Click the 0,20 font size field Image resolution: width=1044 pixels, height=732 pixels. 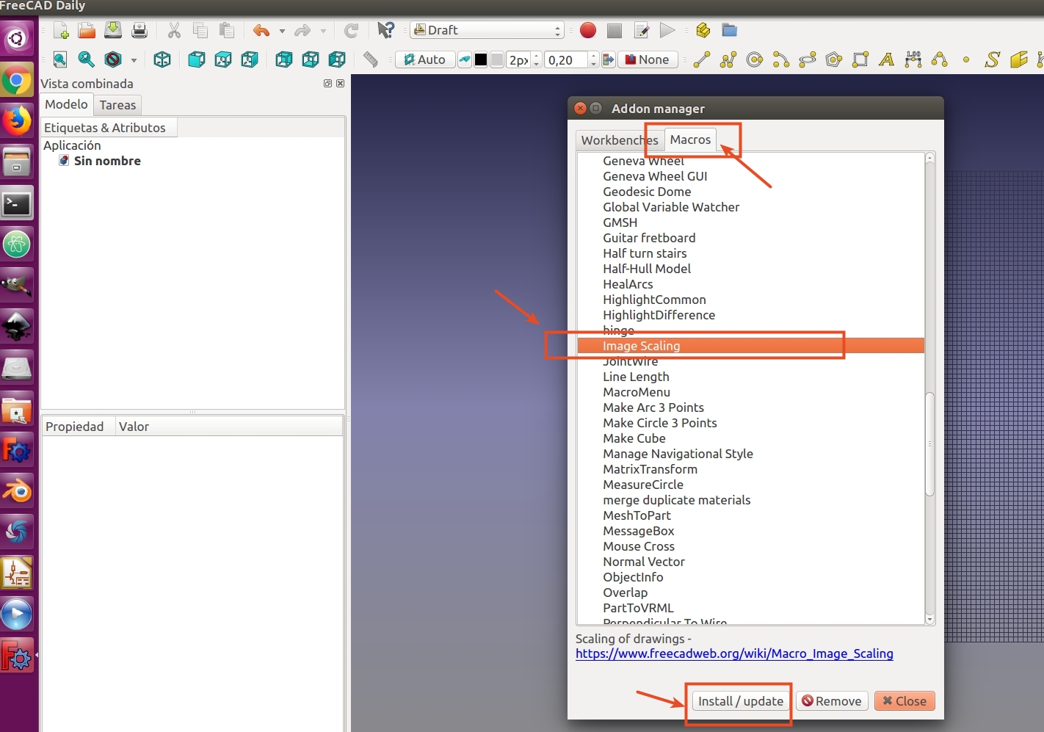tap(566, 59)
